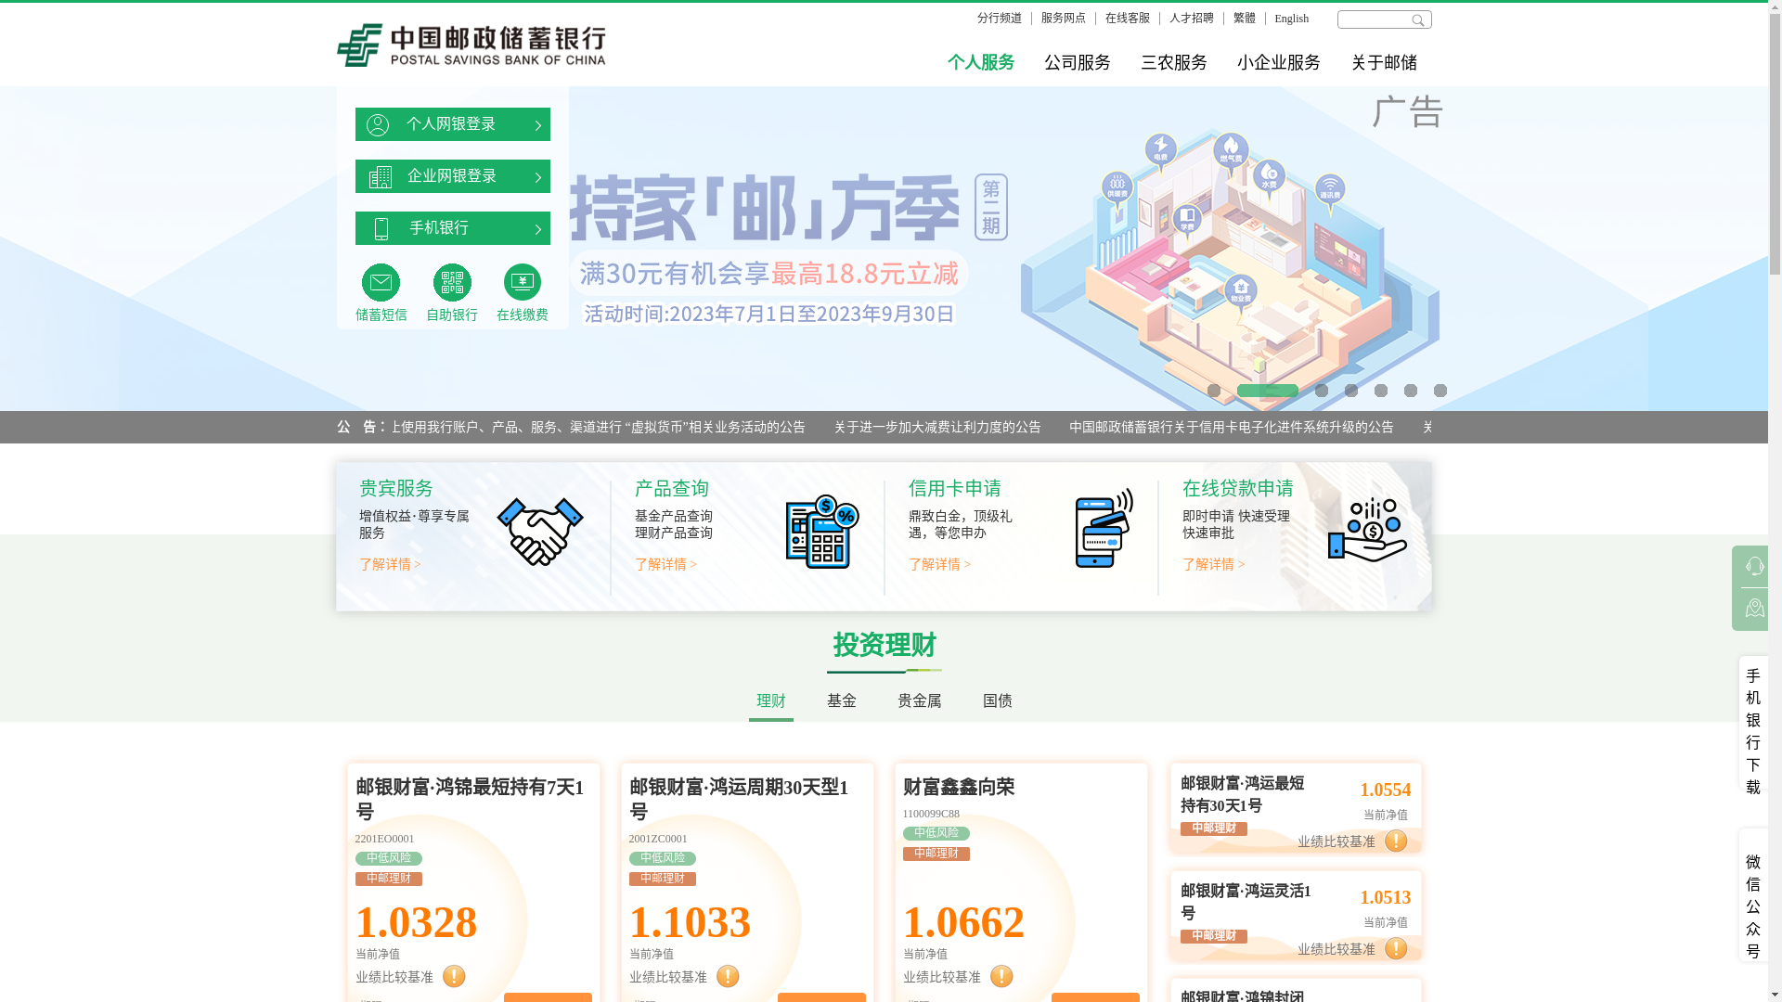Switch to 繁體 language
Image resolution: width=1782 pixels, height=1002 pixels.
1245,19
